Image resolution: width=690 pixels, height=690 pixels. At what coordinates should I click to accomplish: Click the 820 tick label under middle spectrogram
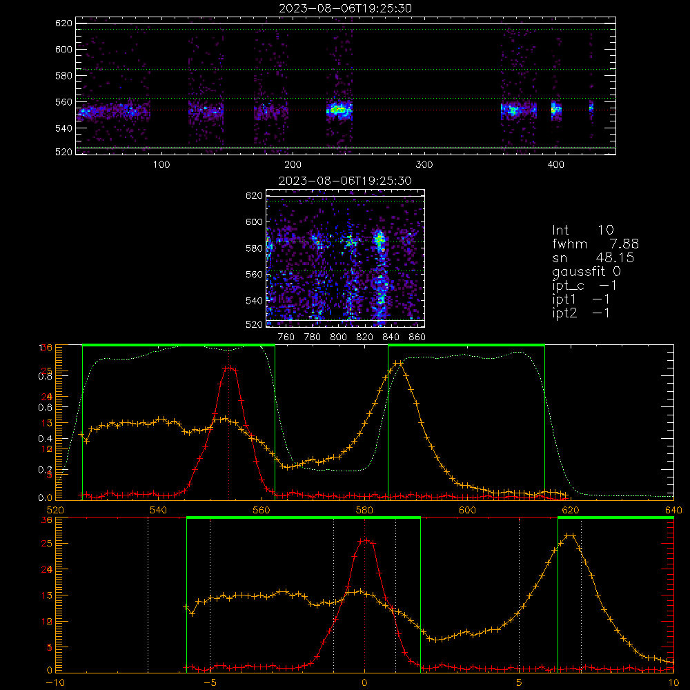(x=365, y=337)
